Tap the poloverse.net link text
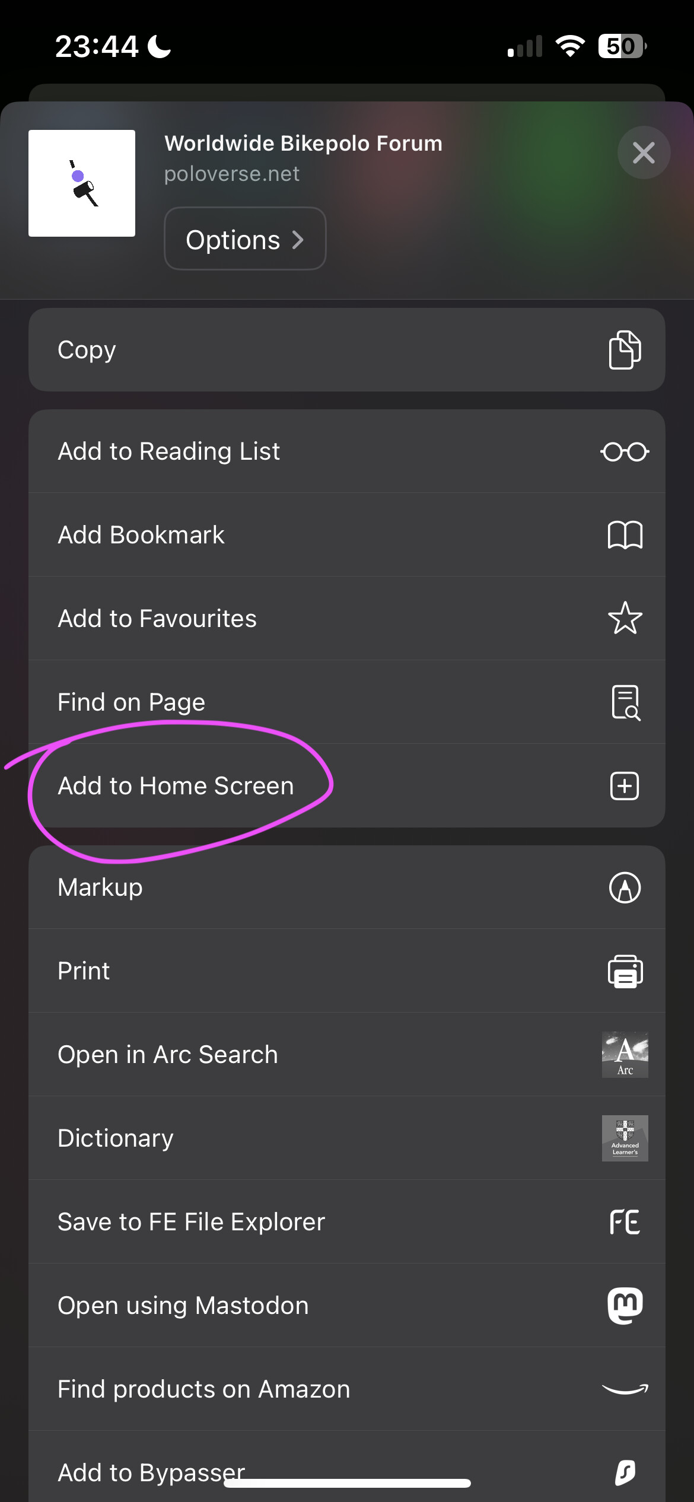694x1502 pixels. click(231, 174)
